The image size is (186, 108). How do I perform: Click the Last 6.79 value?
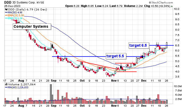pyautogui.click(x=116, y=6)
